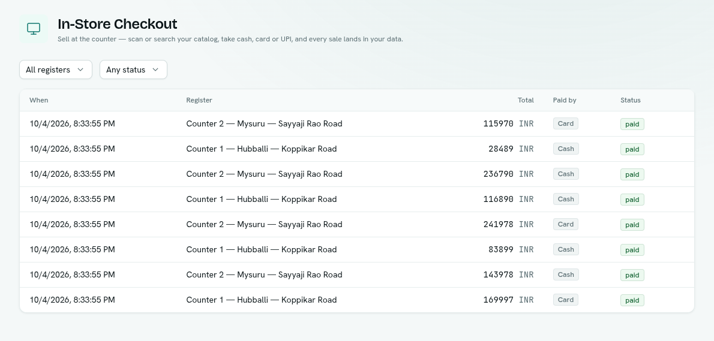Click the Status column header
Screen dimensions: 714x341
(x=630, y=100)
